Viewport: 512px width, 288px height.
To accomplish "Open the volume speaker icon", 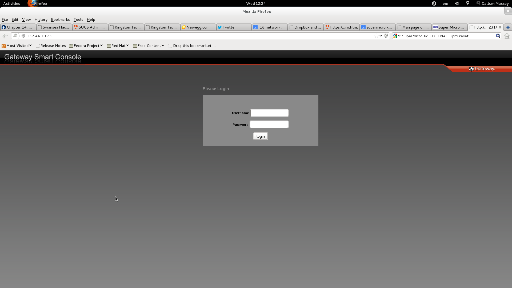I will click(x=457, y=3).
